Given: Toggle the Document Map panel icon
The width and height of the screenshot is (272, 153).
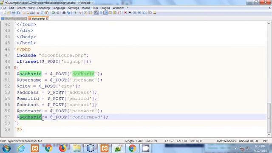Looking at the screenshot, I should click(x=115, y=13).
